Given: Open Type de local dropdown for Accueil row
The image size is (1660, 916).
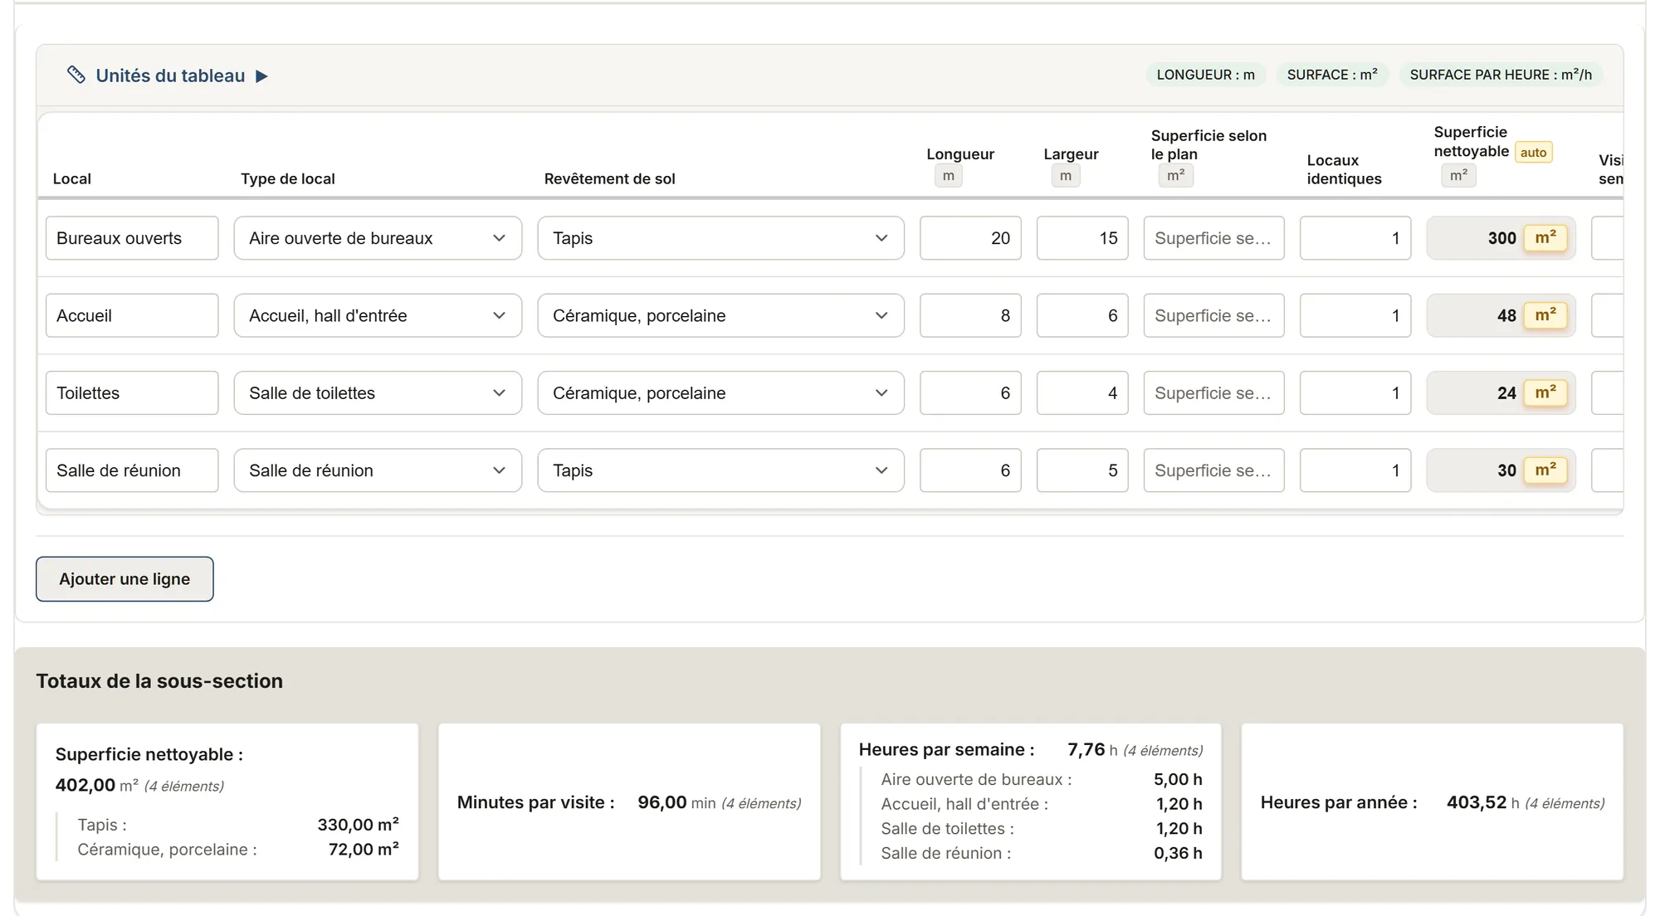Looking at the screenshot, I should (x=378, y=315).
